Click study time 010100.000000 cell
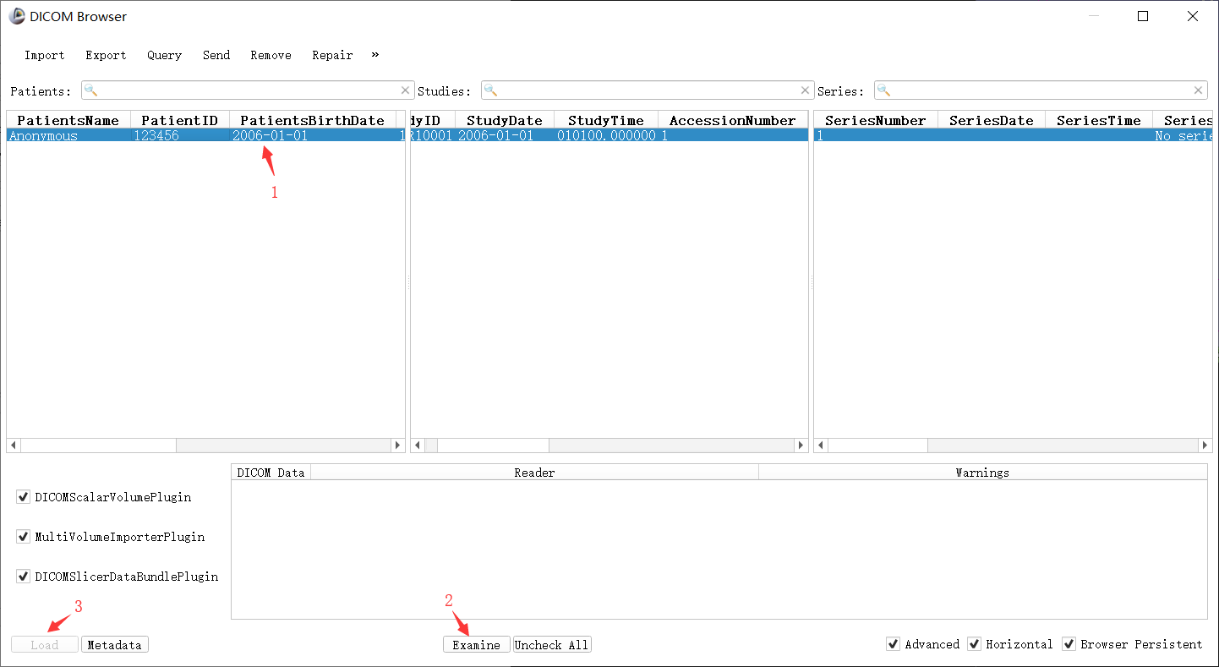The image size is (1219, 667). tap(606, 135)
